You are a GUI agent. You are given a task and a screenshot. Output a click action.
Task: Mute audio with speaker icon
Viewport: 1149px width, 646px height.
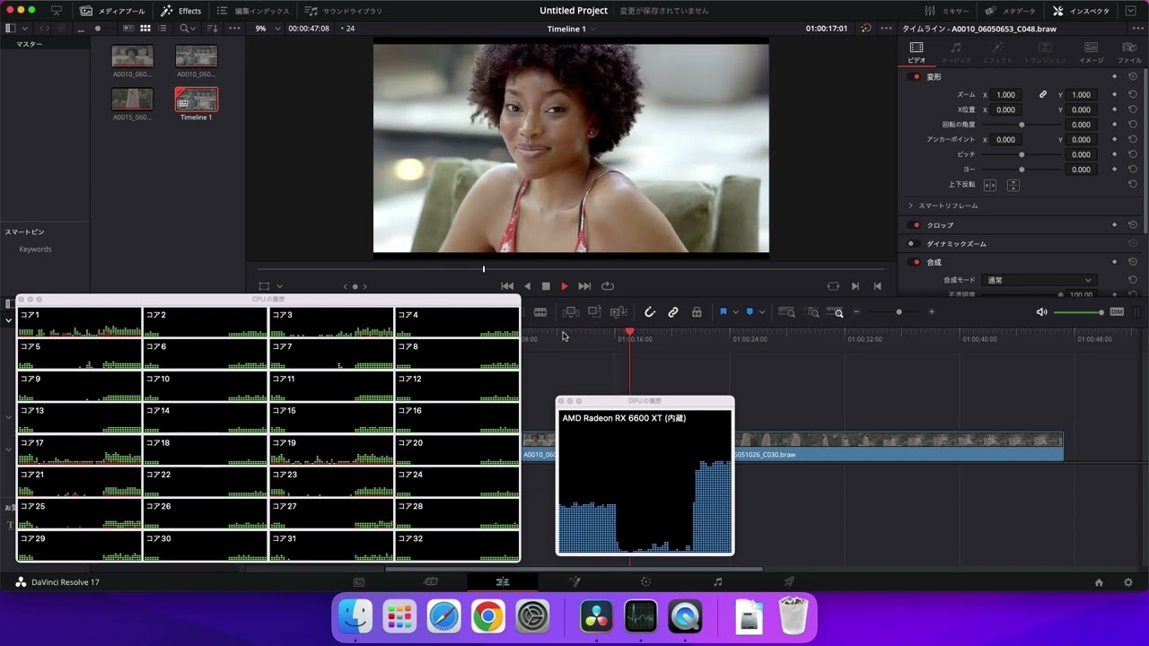[1041, 312]
